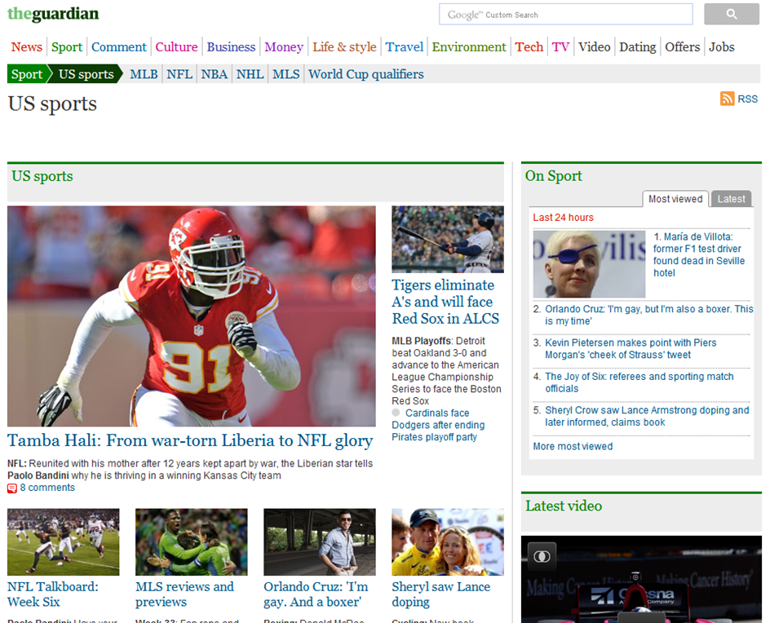Click the Latest video panel heading
The image size is (770, 623).
point(564,506)
